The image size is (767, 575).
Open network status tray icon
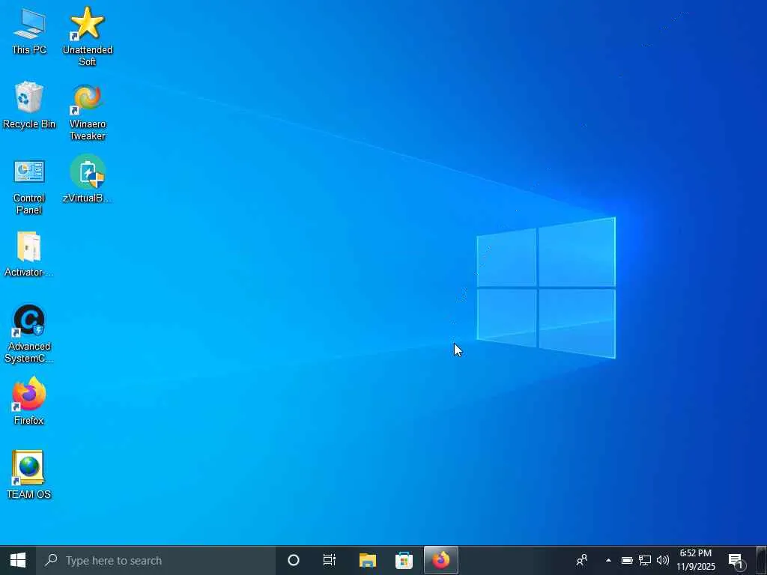[x=645, y=560]
